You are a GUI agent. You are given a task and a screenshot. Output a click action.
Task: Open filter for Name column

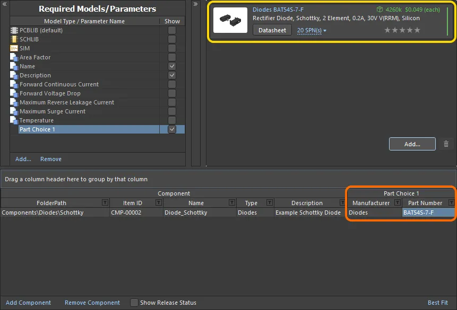232,202
